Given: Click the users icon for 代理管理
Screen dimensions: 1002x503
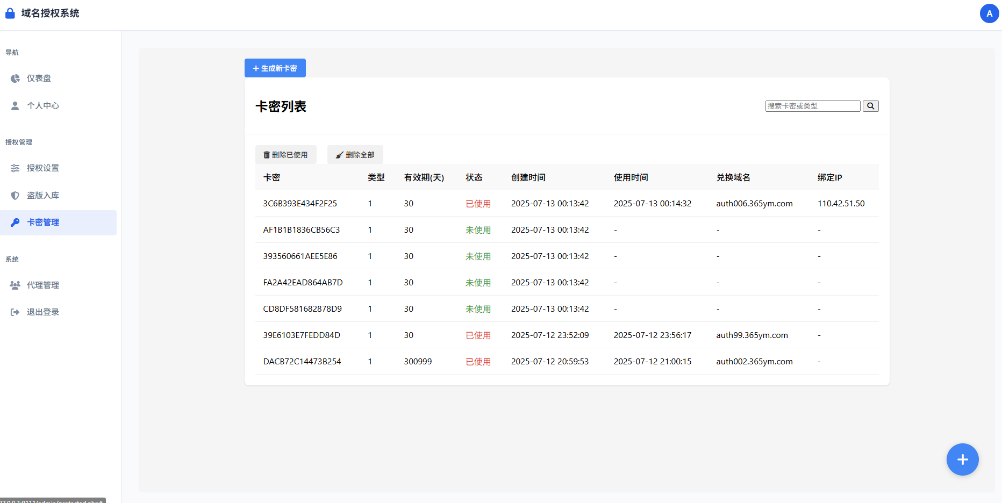Looking at the screenshot, I should tap(15, 285).
